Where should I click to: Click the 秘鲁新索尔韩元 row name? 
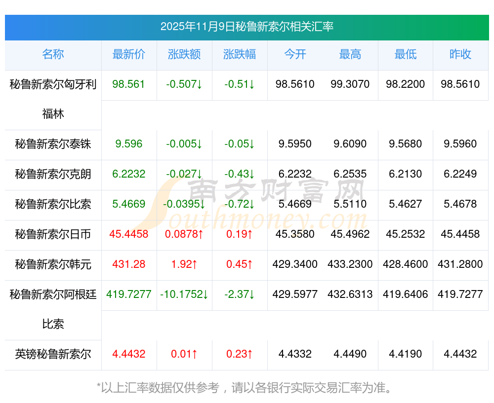point(53,264)
